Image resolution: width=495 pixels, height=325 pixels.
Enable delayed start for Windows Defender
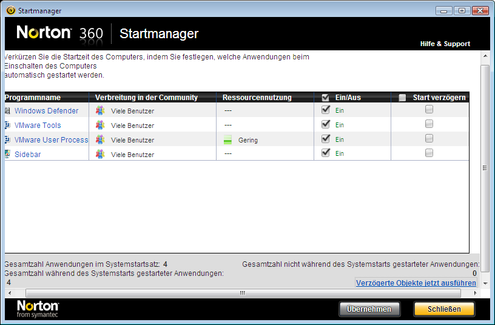[429, 109]
